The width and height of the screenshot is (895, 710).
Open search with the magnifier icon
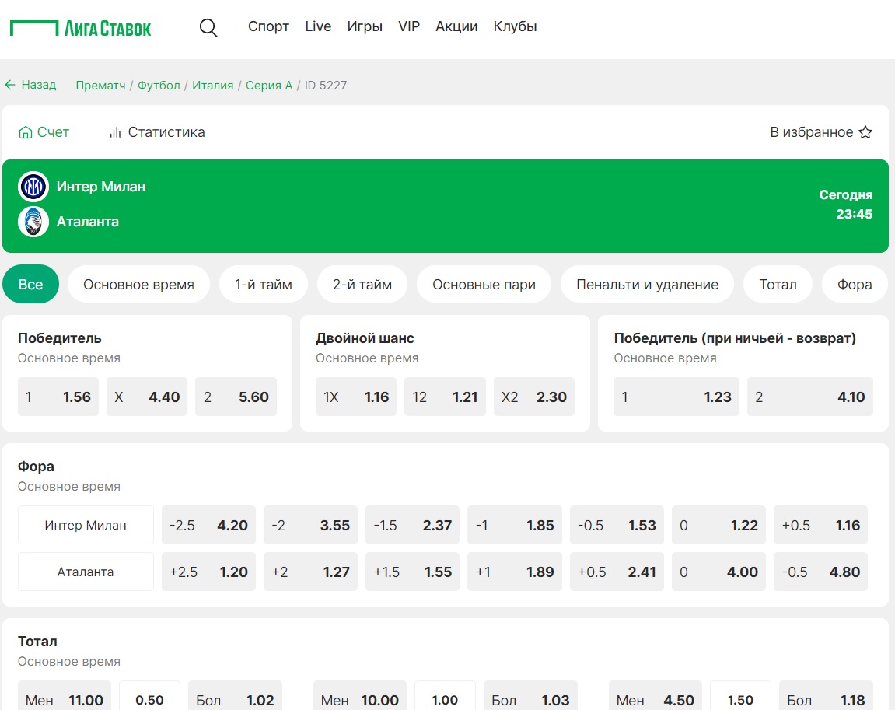tap(208, 27)
